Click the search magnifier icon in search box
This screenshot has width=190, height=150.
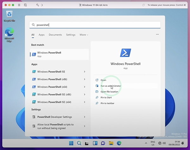(x=33, y=25)
